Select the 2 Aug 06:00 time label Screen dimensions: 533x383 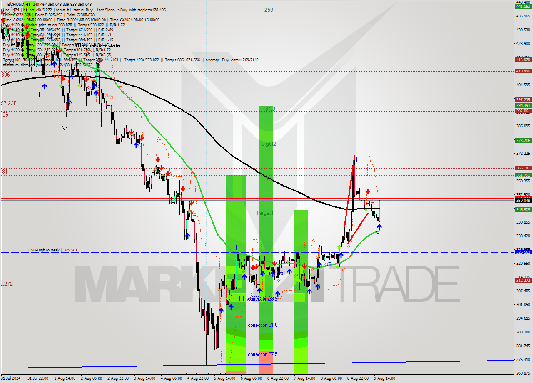point(91,378)
